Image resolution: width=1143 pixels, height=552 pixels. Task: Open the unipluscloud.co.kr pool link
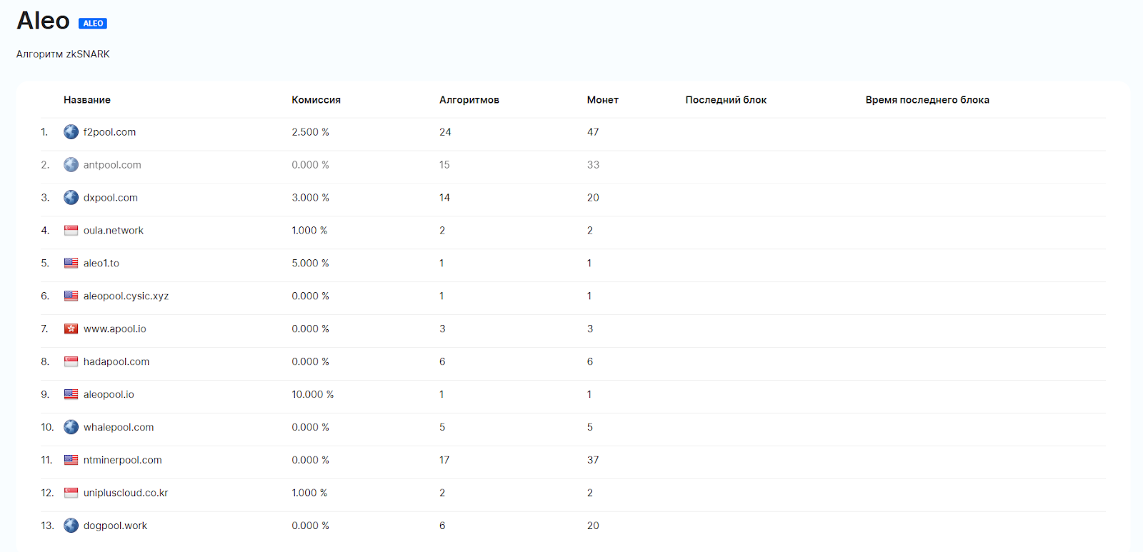click(x=126, y=493)
